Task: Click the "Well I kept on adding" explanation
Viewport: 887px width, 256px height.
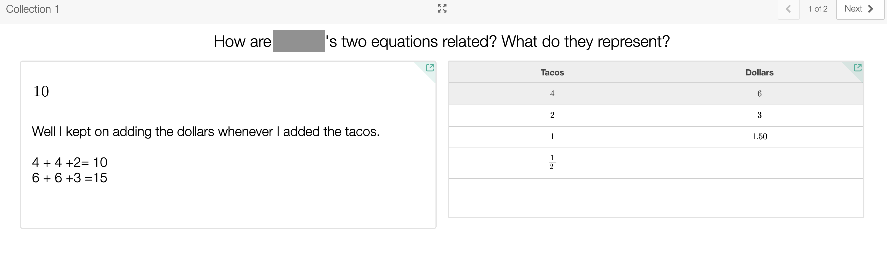Action: point(206,132)
